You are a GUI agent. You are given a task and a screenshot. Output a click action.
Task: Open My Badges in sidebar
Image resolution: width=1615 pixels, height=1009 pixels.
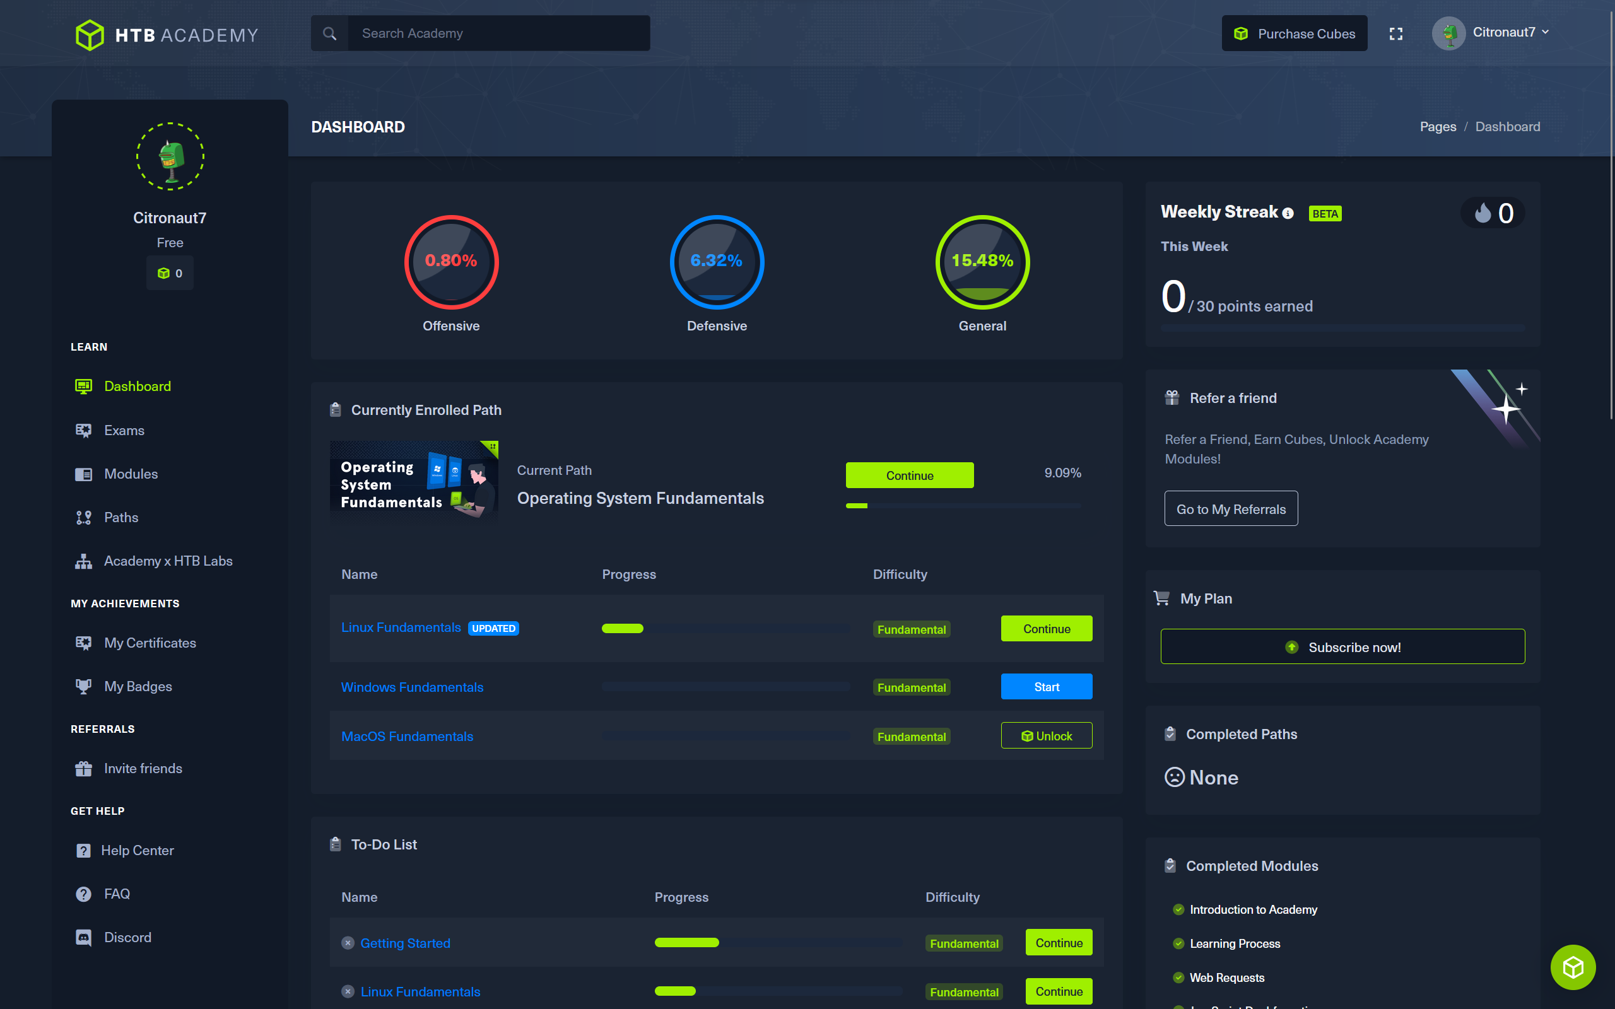click(138, 686)
